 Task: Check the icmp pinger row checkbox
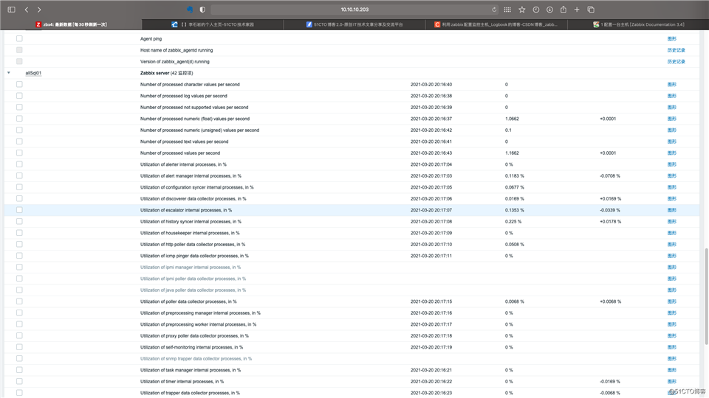[19, 256]
